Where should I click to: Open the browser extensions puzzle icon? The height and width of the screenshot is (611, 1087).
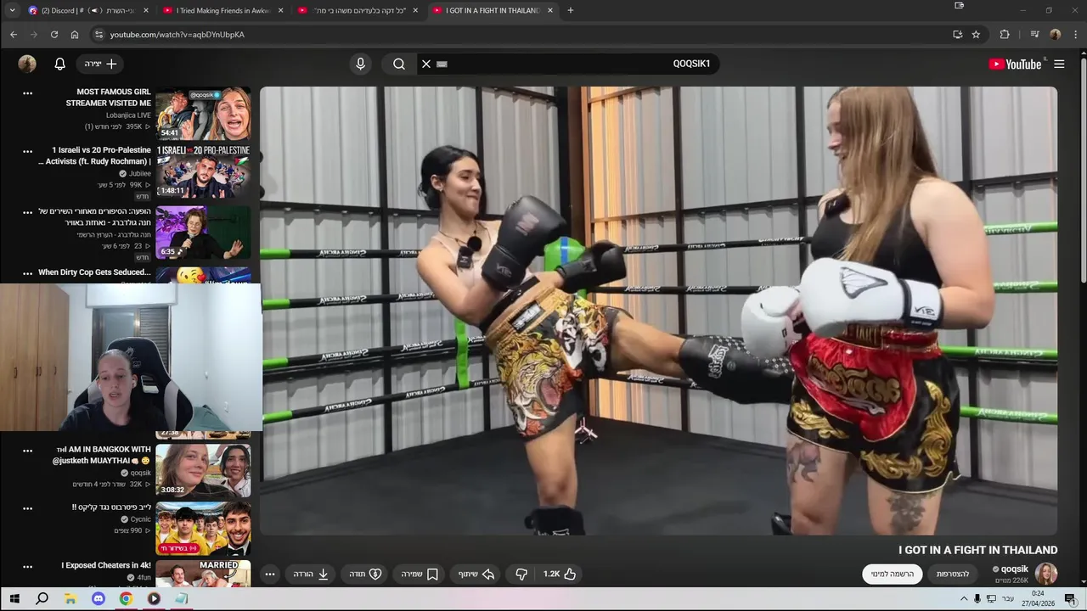click(x=1005, y=34)
